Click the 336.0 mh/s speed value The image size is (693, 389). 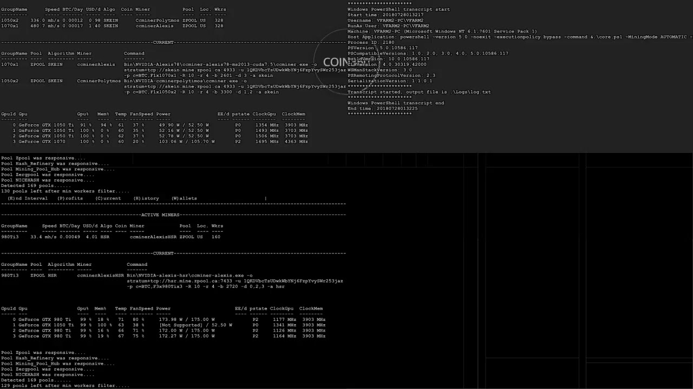45,20
